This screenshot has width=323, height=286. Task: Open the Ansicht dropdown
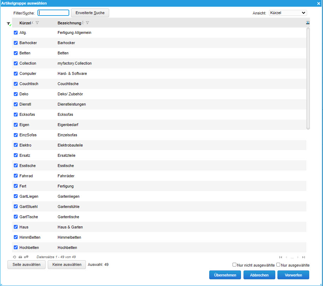[x=288, y=13]
